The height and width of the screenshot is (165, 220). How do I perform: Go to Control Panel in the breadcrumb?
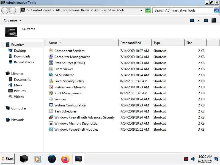(41, 10)
